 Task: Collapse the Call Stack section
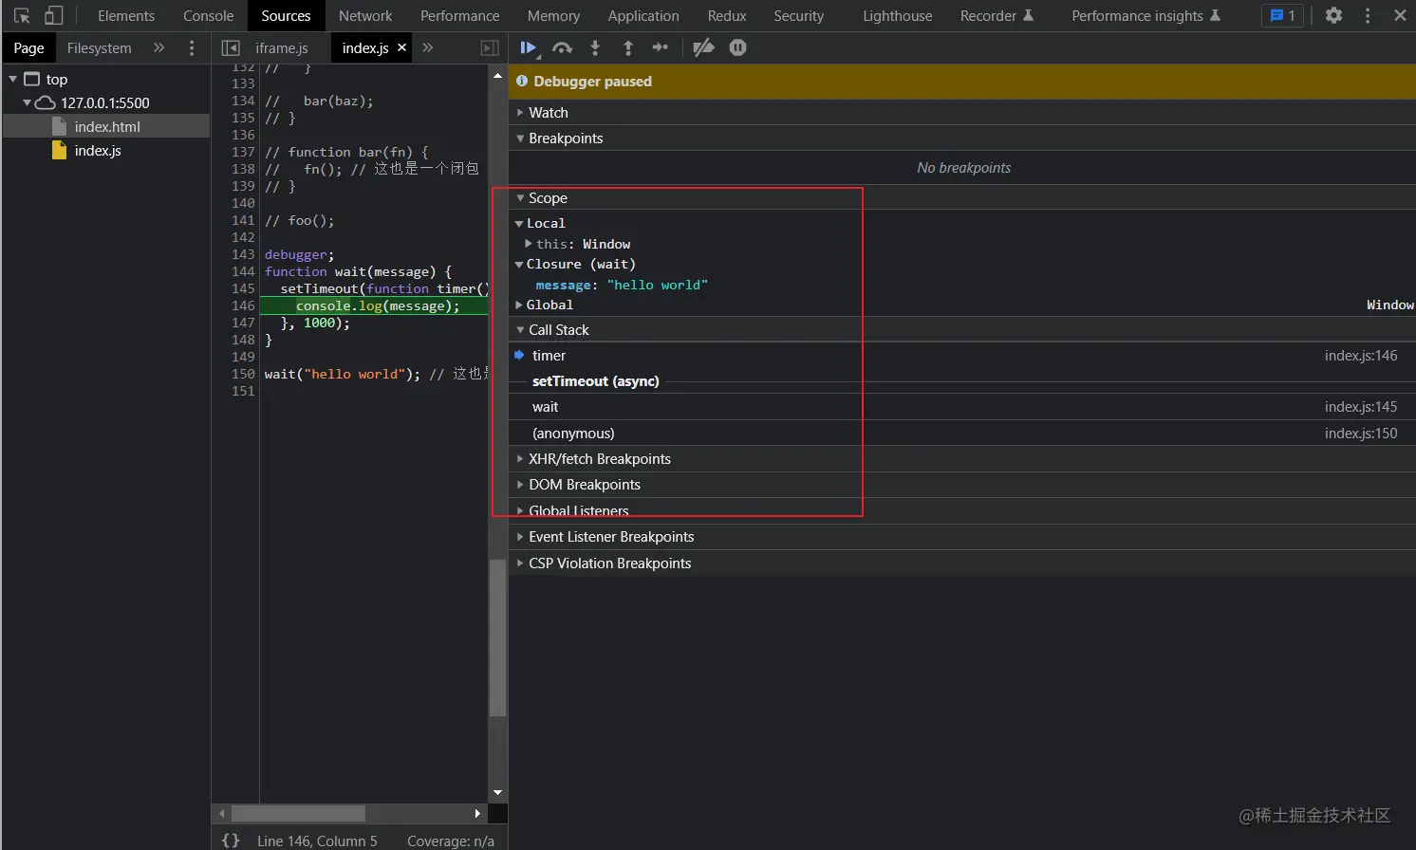click(558, 329)
